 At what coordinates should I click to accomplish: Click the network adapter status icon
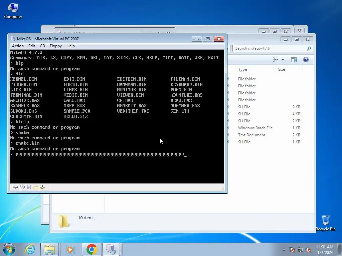coord(42,187)
